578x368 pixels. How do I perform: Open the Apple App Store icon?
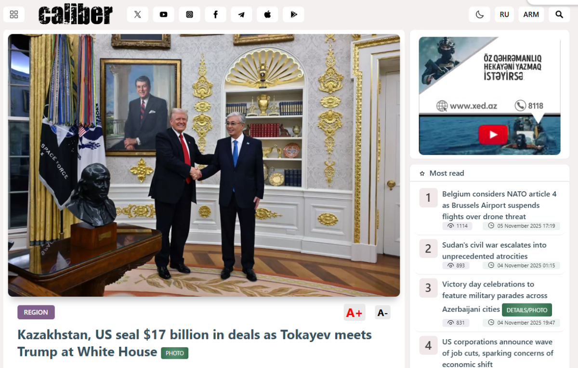click(x=268, y=14)
